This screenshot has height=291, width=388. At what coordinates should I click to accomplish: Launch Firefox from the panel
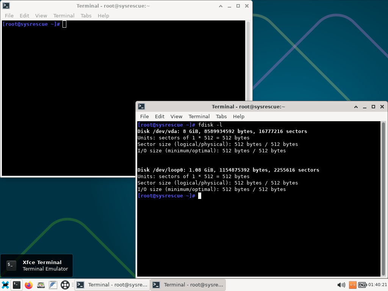pyautogui.click(x=29, y=285)
